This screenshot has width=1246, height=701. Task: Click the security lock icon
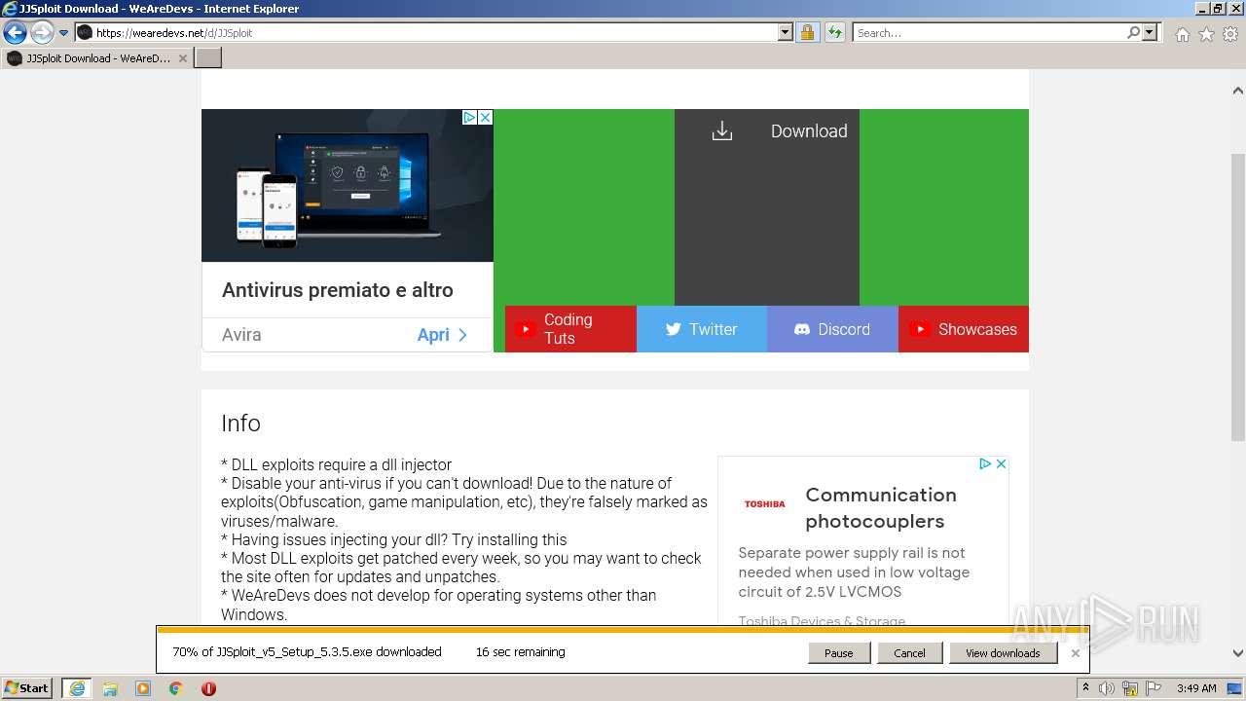tap(807, 32)
